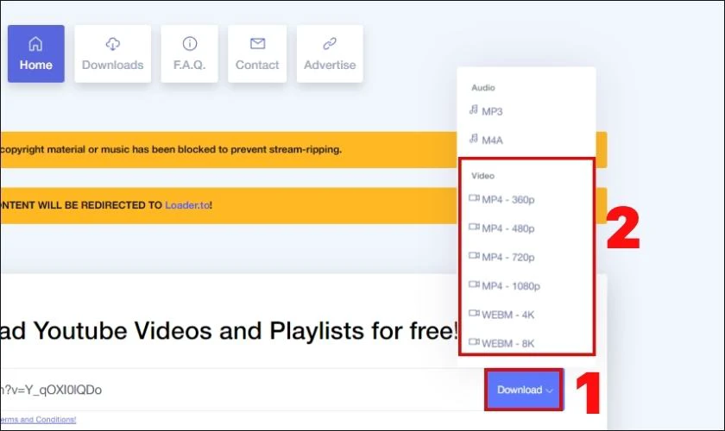Viewport: 725px width, 431px height.
Task: Select MP4 - 720p video format
Action: pyautogui.click(x=501, y=257)
